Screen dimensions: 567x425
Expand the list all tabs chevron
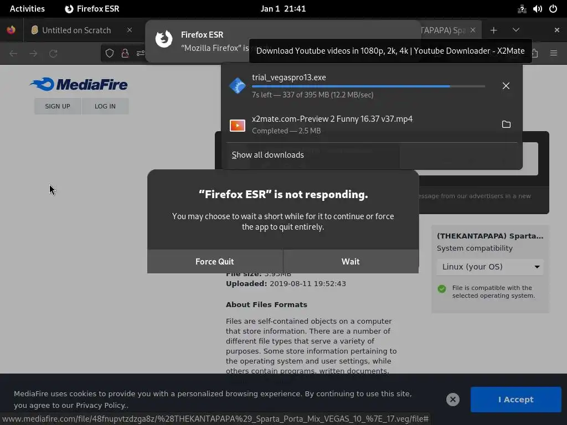click(516, 30)
